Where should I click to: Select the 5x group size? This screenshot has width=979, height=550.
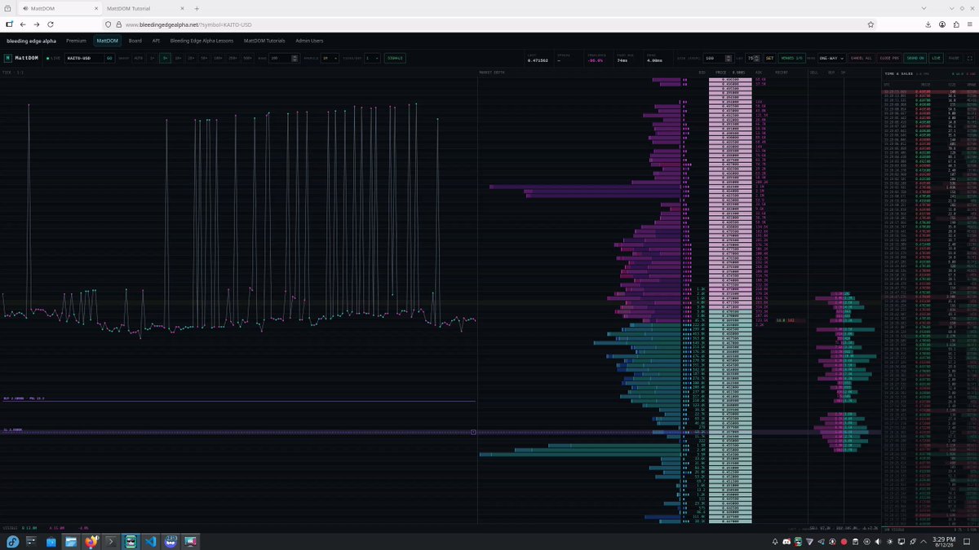[x=165, y=58]
